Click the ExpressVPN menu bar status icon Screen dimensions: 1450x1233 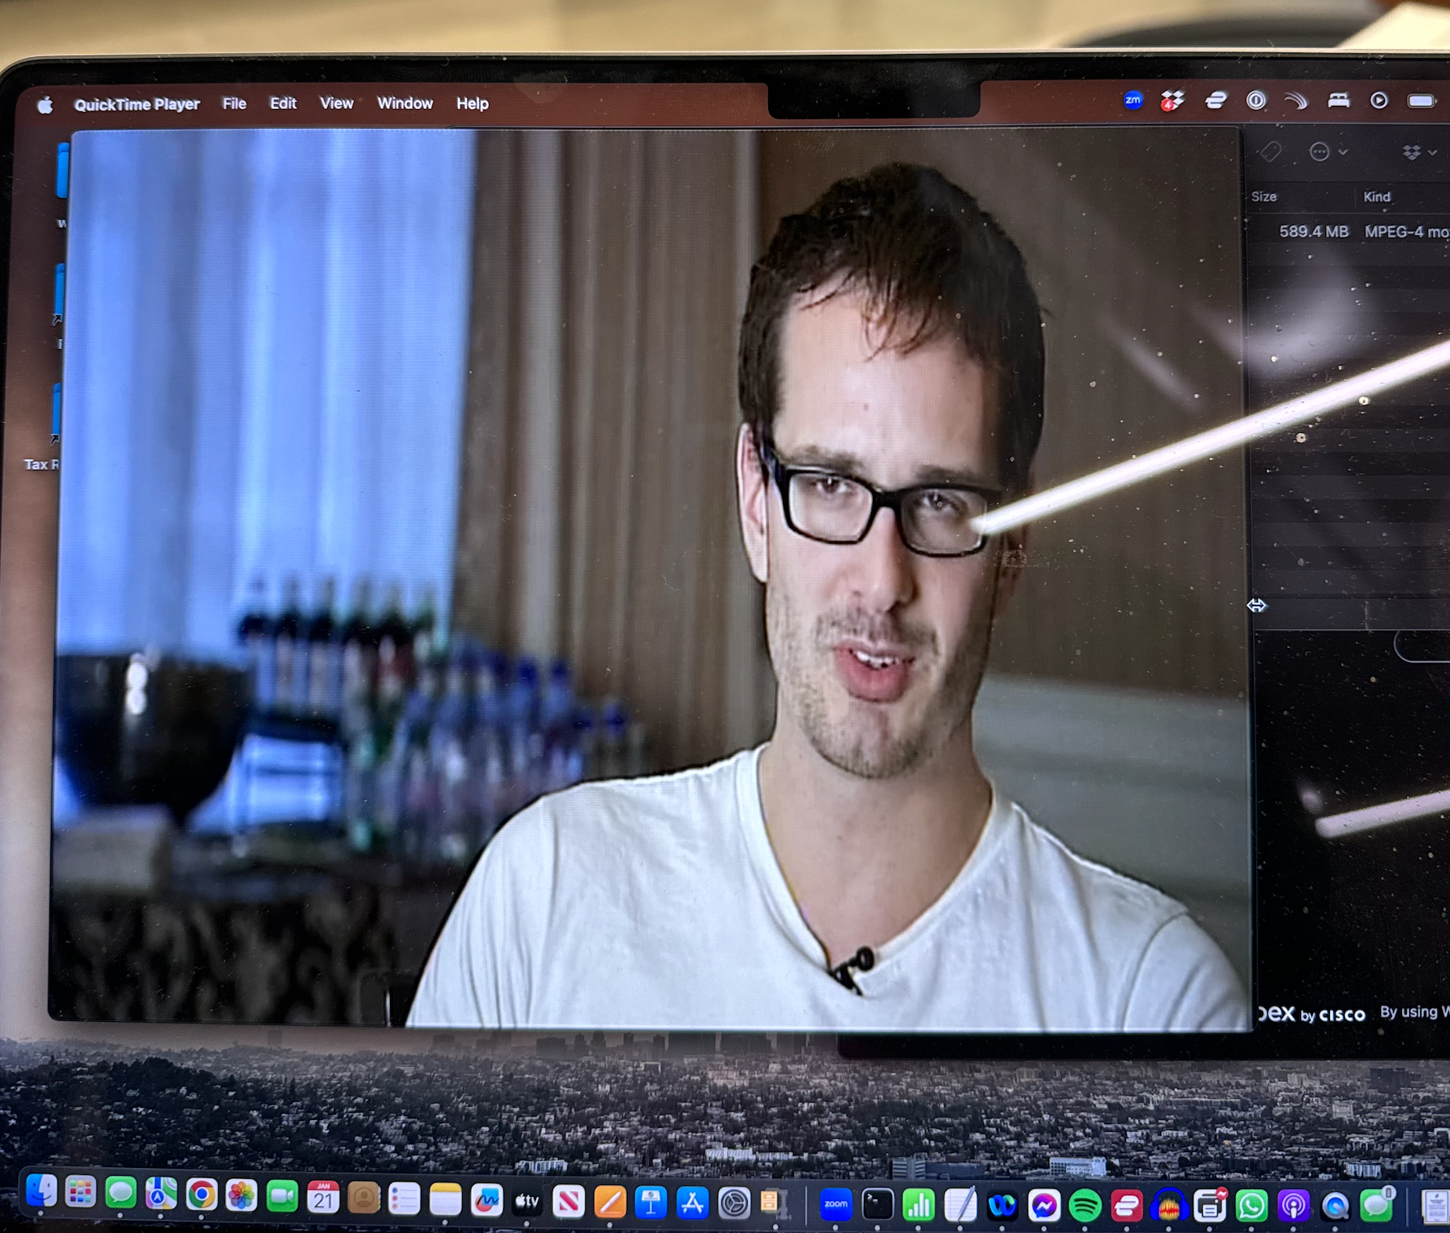coord(1215,100)
